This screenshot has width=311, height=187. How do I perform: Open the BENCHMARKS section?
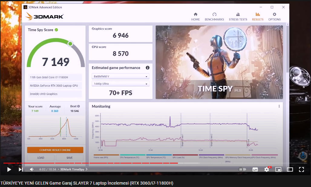click(x=214, y=17)
